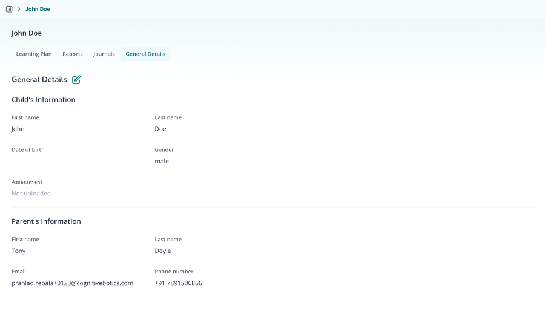Click the child's last name value Doe
Screen dimensions: 545x334
(160, 129)
